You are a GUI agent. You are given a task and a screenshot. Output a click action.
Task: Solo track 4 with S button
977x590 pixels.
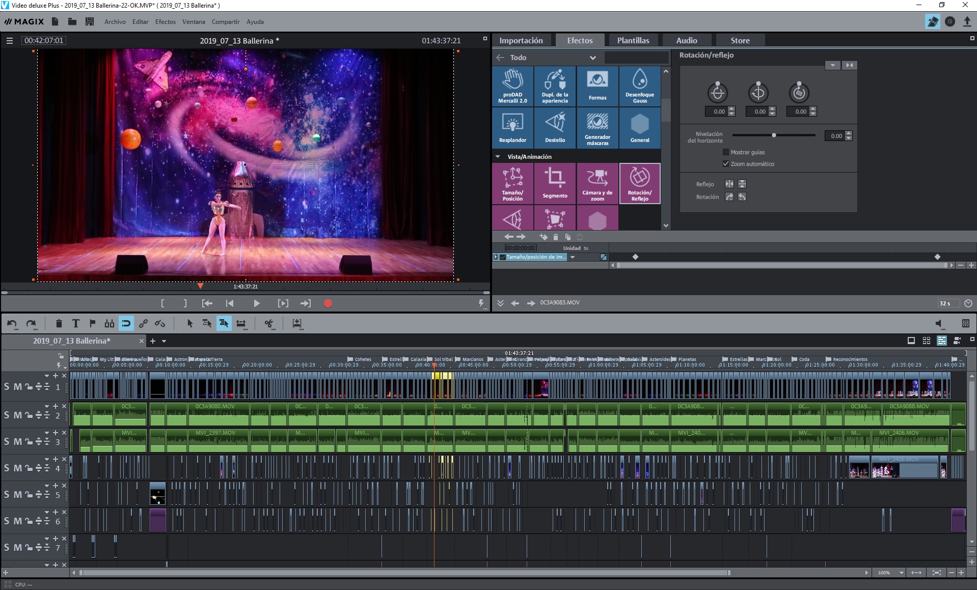pyautogui.click(x=7, y=468)
